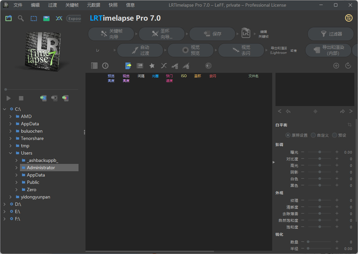Click the preview thumbnail area at top right
The image size is (358, 254).
(315, 89)
